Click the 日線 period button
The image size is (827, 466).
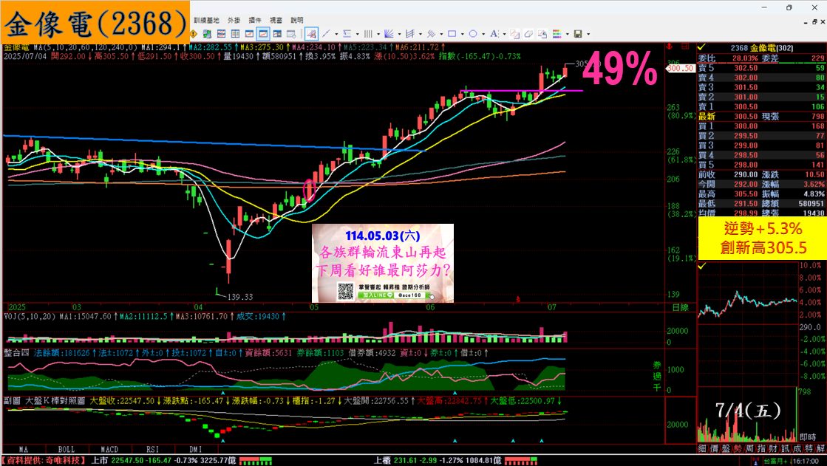pyautogui.click(x=680, y=308)
